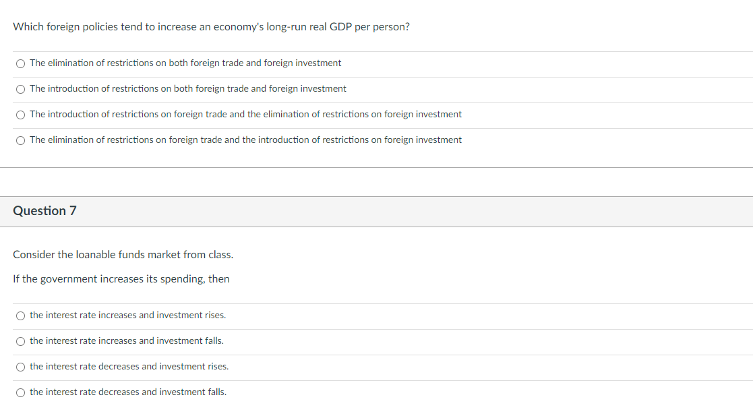
Task: Click the label 'the interest rate increases and investment rises.'
Action: (128, 315)
